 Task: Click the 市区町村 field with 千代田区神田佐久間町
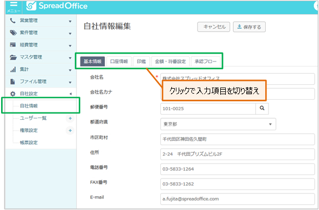click(237, 139)
